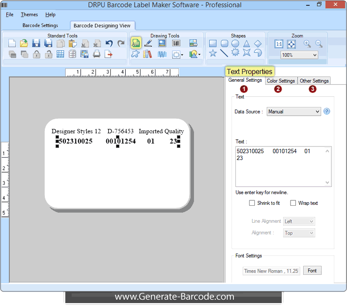The width and height of the screenshot is (347, 306).
Task: Expand the 100% zoom level dropdown
Action: (x=299, y=55)
